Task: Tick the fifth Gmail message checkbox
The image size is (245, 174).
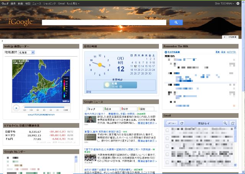Action: (x=167, y=162)
